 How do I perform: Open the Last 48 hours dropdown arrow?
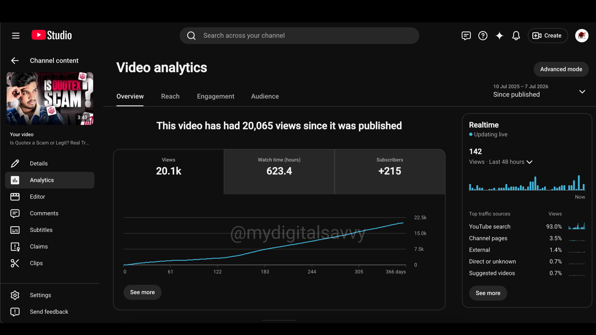pos(529,162)
